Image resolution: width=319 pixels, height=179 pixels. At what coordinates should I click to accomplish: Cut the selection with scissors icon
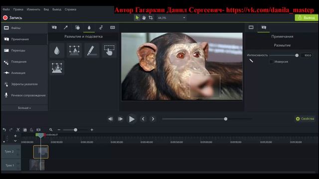pos(18,130)
